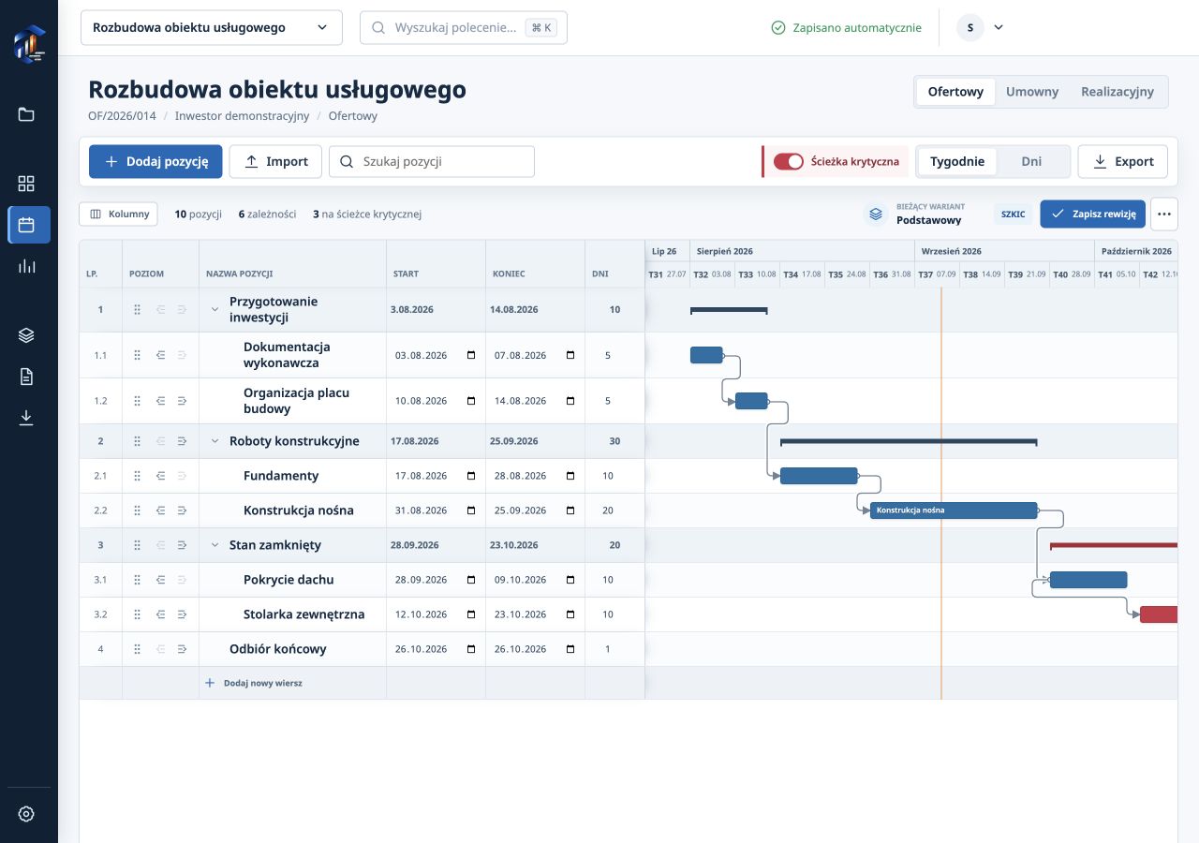Collapse the Stan zamknięty group
The image size is (1199, 843).
(215, 545)
